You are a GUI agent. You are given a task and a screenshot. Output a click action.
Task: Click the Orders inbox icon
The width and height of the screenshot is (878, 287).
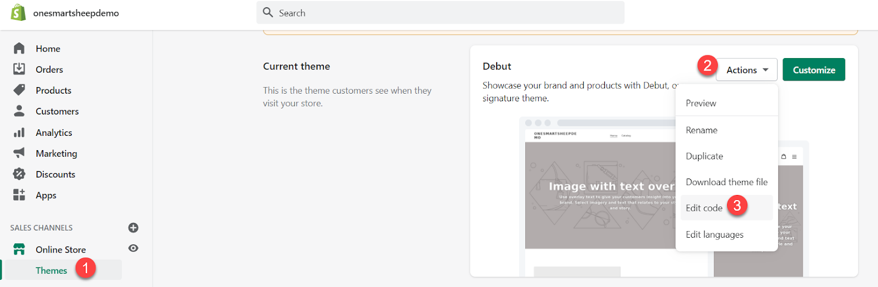click(x=19, y=69)
